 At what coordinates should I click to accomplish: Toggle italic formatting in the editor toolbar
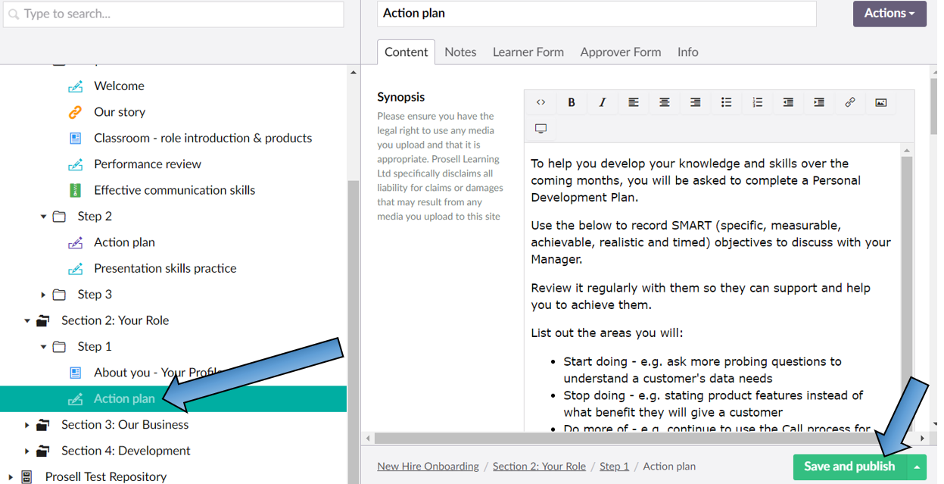[x=603, y=102]
